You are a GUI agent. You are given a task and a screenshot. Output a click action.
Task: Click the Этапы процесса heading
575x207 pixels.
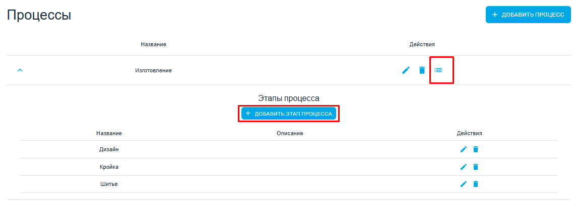pyautogui.click(x=289, y=98)
